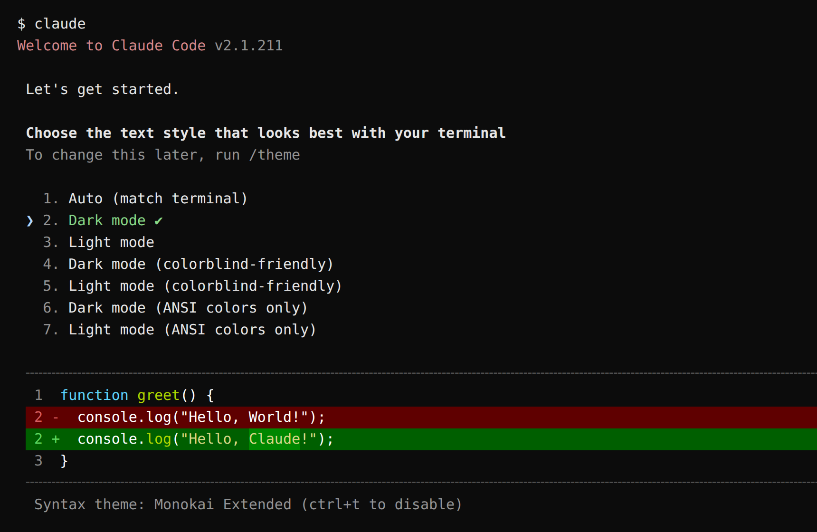
Task: Click the "function greet() {" code line
Action: (137, 395)
